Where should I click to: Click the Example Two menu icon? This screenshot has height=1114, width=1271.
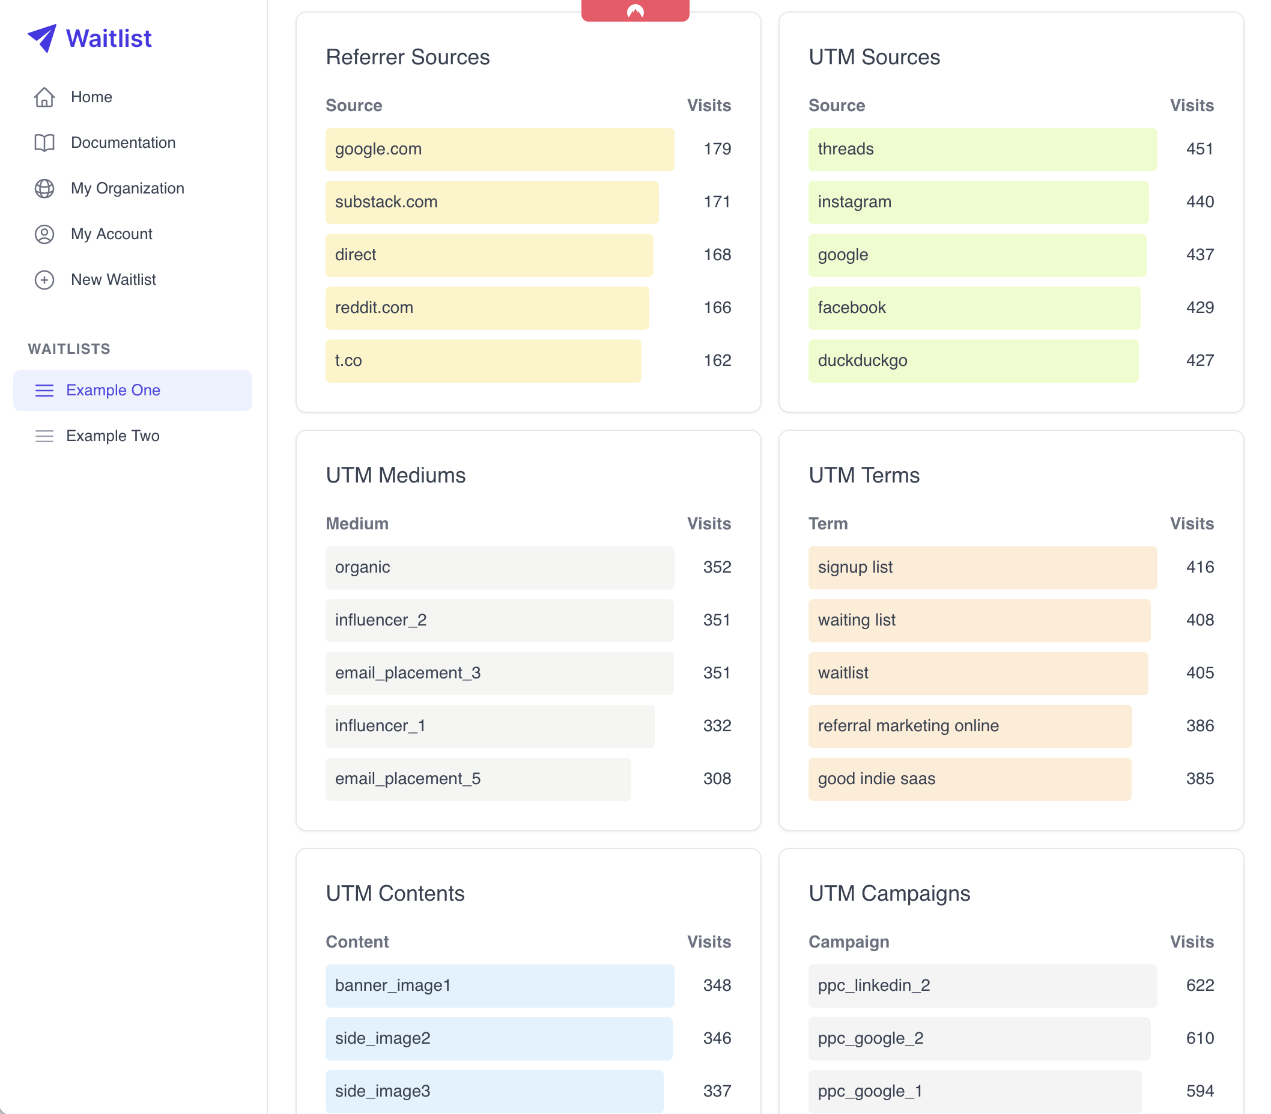click(x=42, y=436)
